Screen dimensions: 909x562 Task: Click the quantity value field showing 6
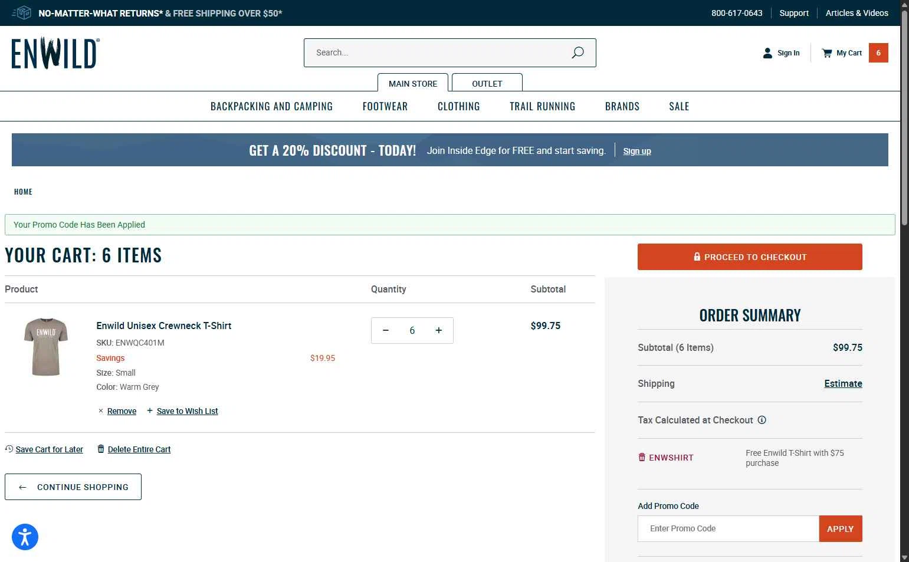(x=412, y=330)
